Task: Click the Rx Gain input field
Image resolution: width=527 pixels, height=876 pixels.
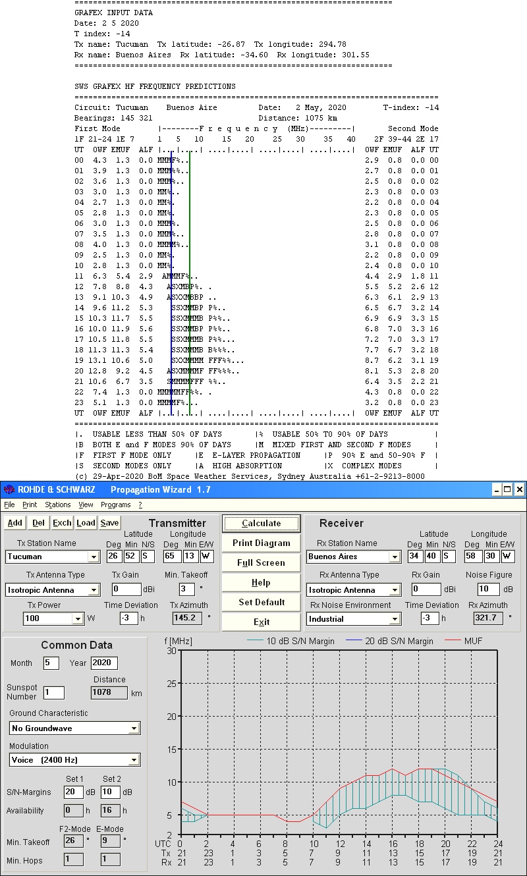Action: tap(426, 589)
